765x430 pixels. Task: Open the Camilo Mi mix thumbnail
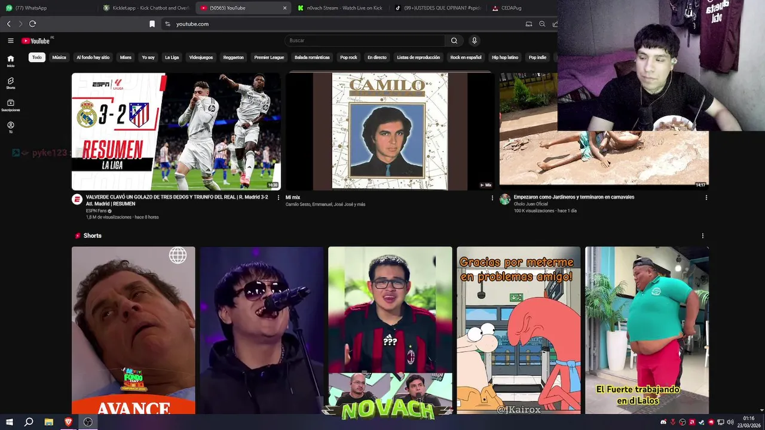pos(390,131)
